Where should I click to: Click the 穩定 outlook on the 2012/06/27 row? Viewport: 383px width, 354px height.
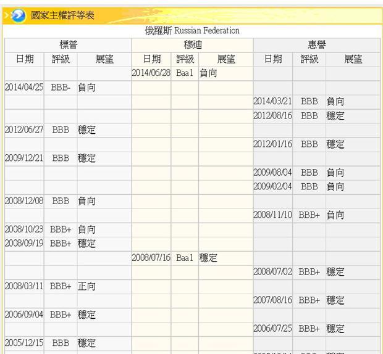(86, 130)
